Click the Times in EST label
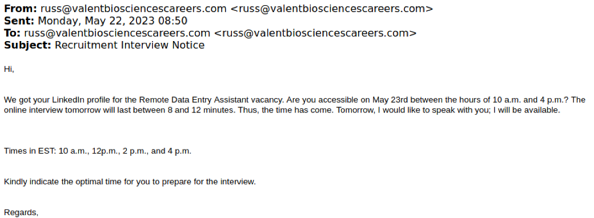The height and width of the screenshot is (218, 594). coord(30,151)
